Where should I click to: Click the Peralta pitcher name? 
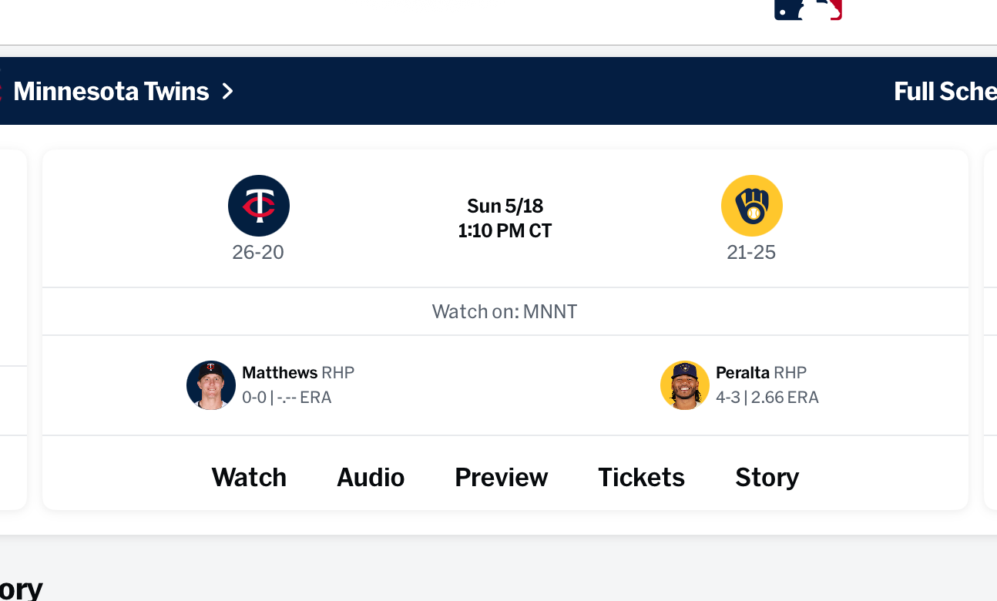pos(743,373)
